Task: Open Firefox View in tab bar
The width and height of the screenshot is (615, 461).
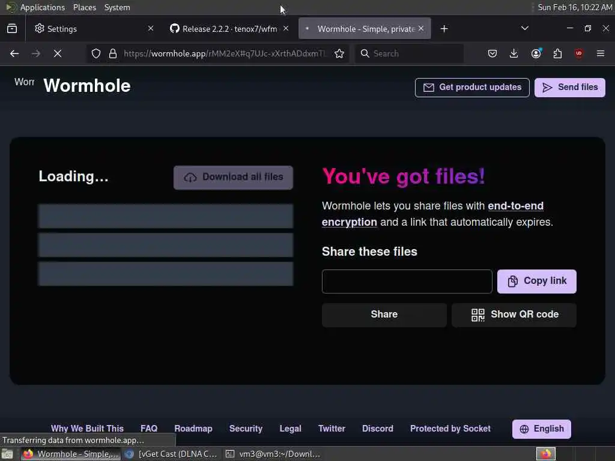Action: click(12, 29)
